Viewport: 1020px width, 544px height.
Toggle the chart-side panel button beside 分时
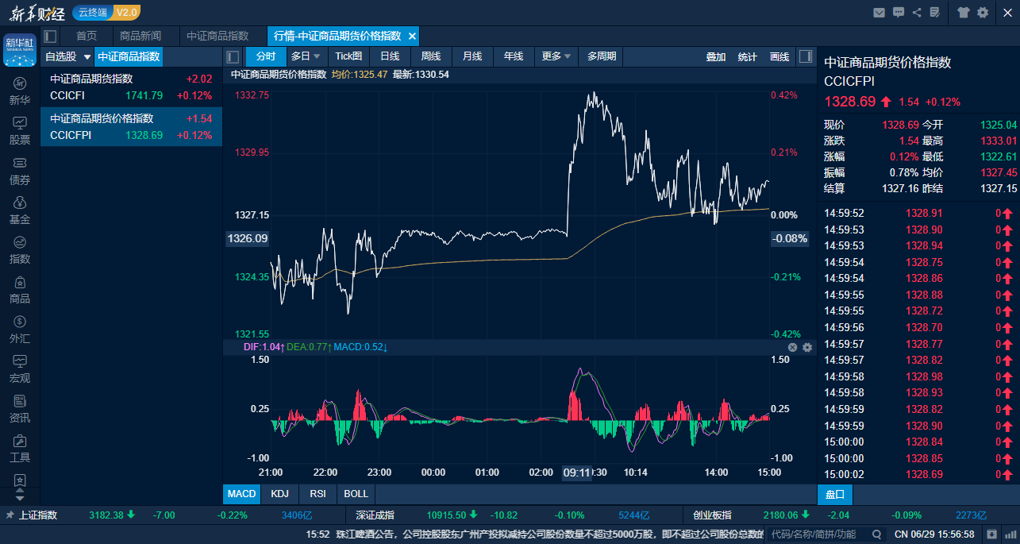coord(233,56)
